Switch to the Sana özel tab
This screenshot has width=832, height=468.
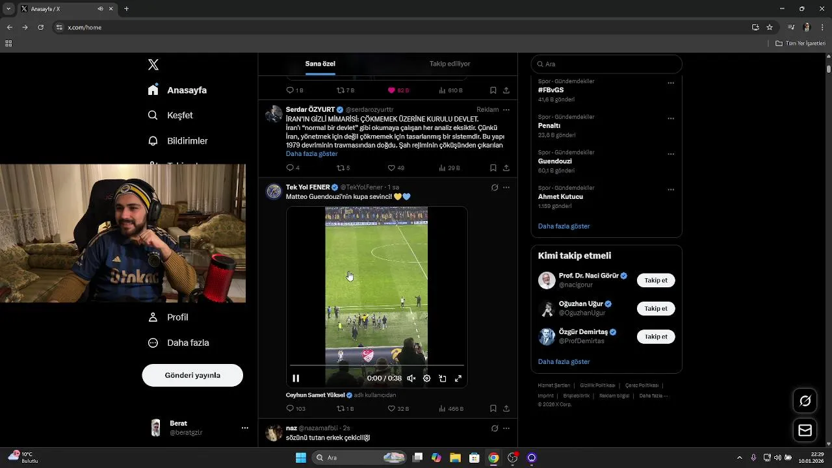click(320, 64)
